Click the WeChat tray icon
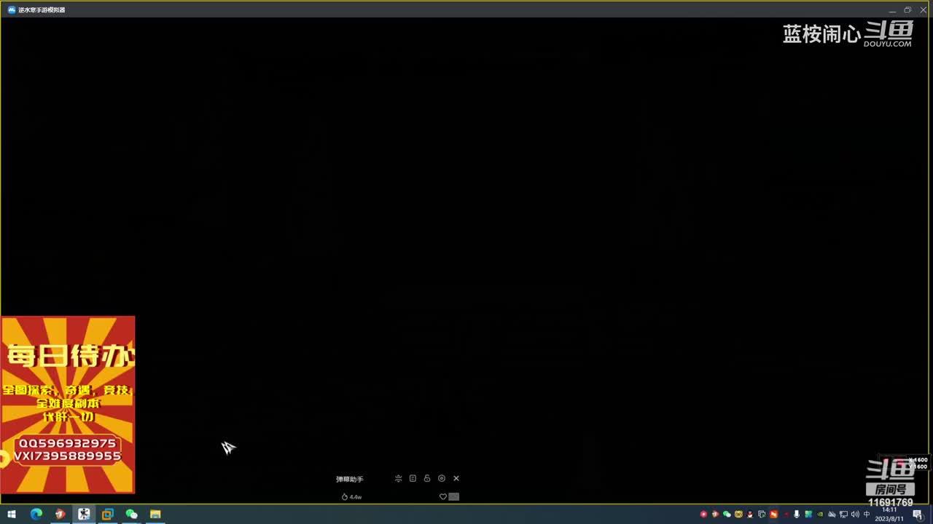933x524 pixels. pyautogui.click(x=727, y=515)
